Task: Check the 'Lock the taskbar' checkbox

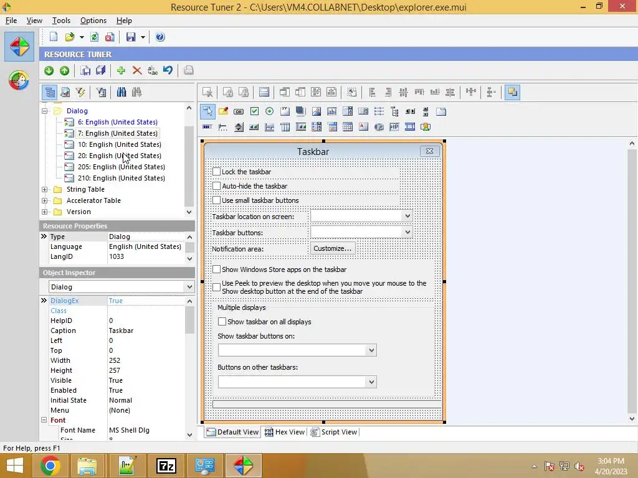Action: (216, 172)
